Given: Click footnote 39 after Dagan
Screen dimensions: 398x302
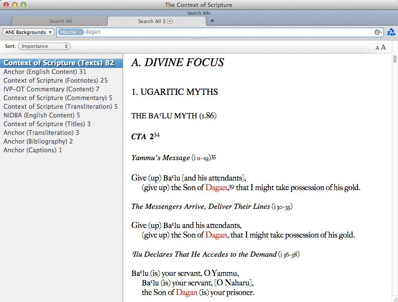Looking at the screenshot, I should point(231,187).
